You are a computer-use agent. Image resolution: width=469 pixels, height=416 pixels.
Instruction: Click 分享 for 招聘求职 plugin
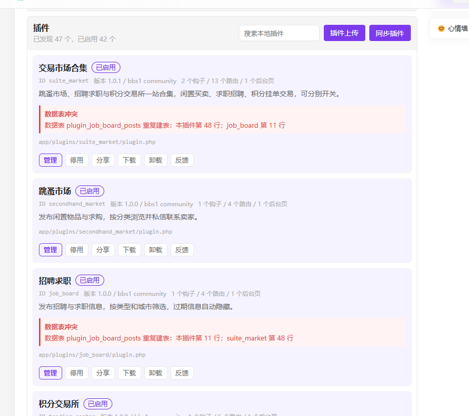(x=103, y=373)
